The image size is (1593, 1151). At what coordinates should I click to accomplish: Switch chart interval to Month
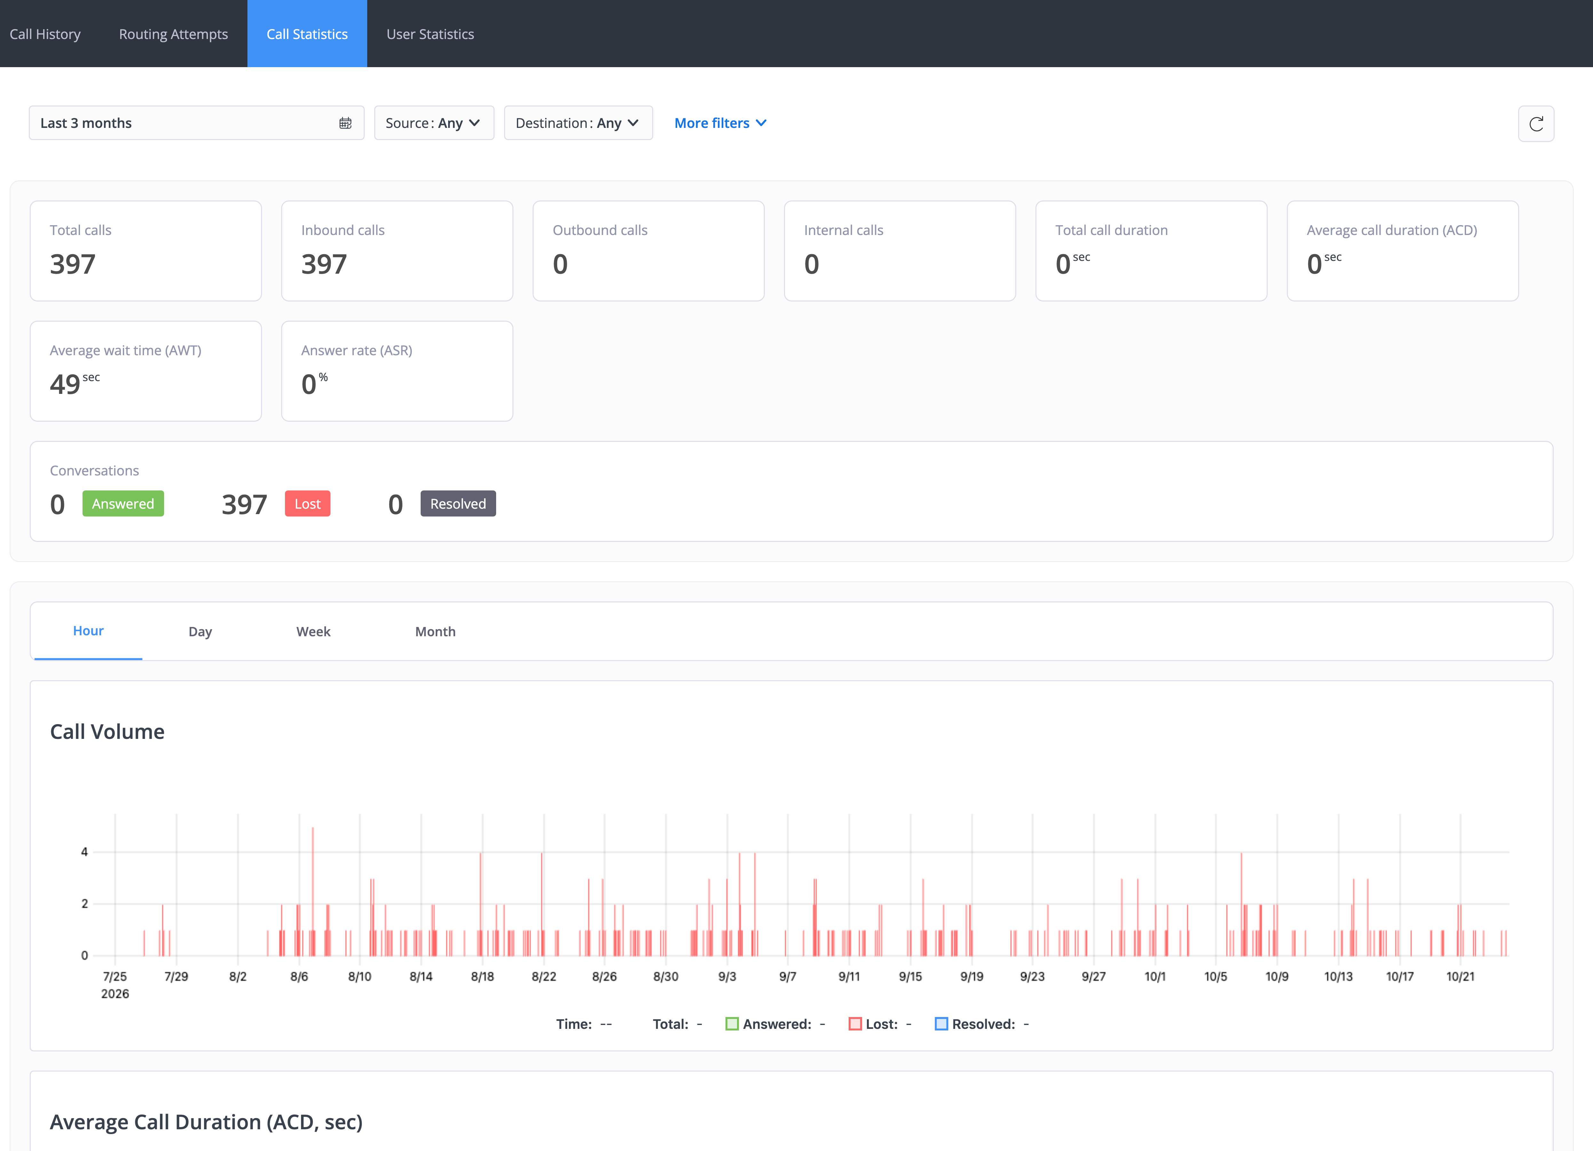click(435, 632)
